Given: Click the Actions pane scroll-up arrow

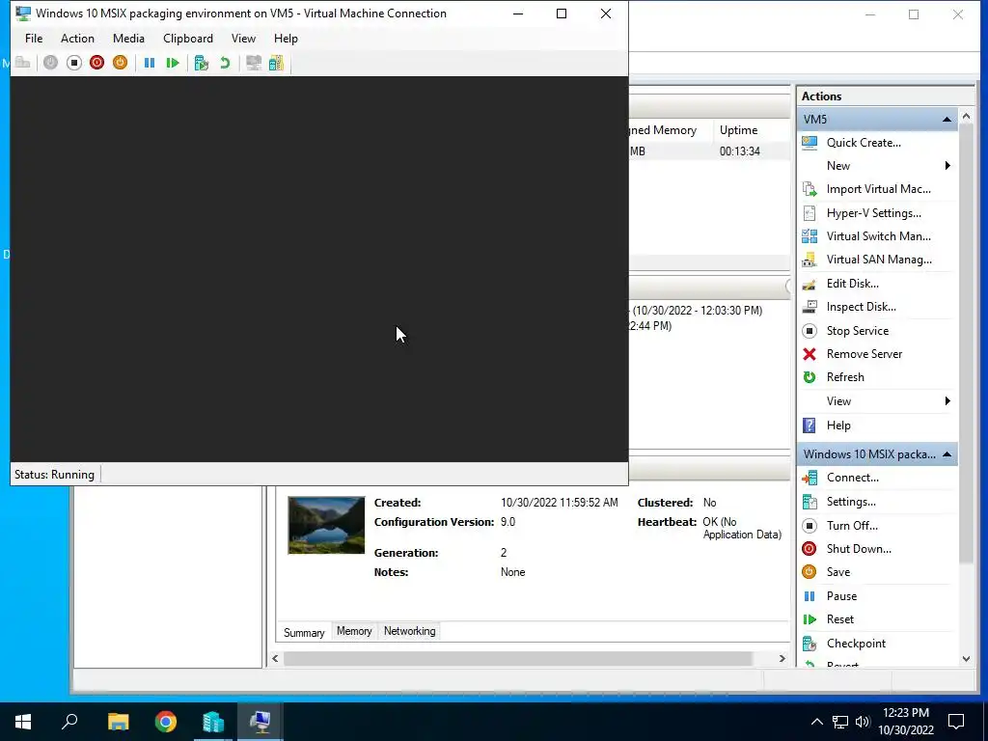Looking at the screenshot, I should point(967,117).
